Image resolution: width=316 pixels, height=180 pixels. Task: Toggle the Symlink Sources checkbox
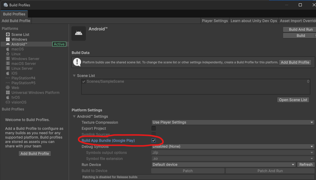coord(154,134)
